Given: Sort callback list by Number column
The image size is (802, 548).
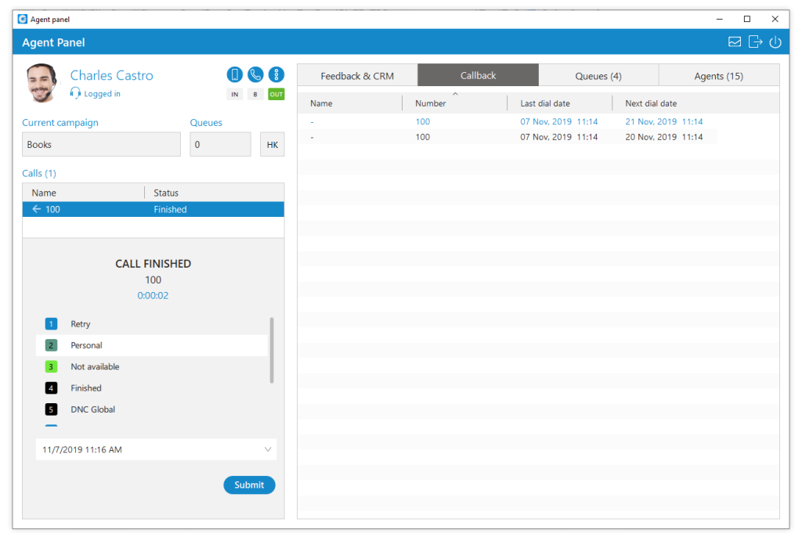Looking at the screenshot, I should click(431, 103).
